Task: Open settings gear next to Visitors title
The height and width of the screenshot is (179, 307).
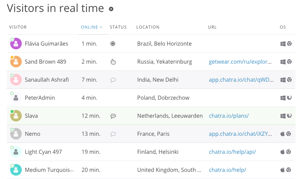Action: pos(111,9)
